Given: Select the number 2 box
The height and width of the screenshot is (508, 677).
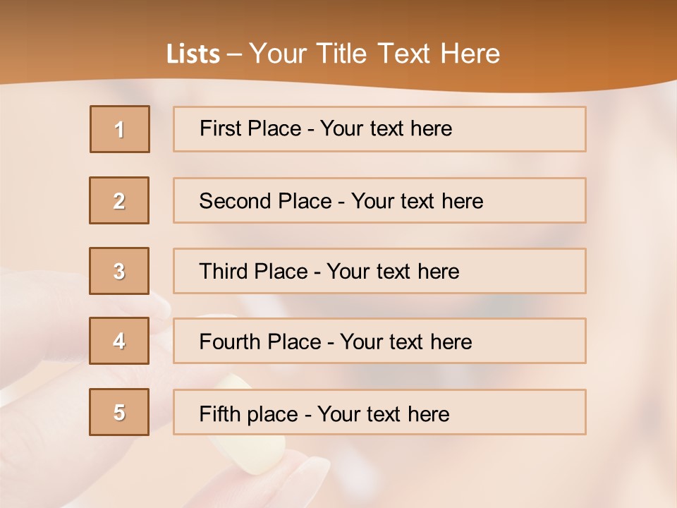Looking at the screenshot, I should tap(119, 200).
